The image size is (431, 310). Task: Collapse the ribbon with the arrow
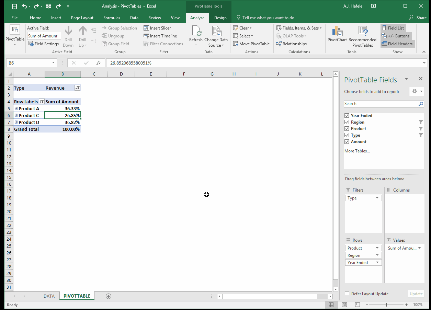[424, 52]
